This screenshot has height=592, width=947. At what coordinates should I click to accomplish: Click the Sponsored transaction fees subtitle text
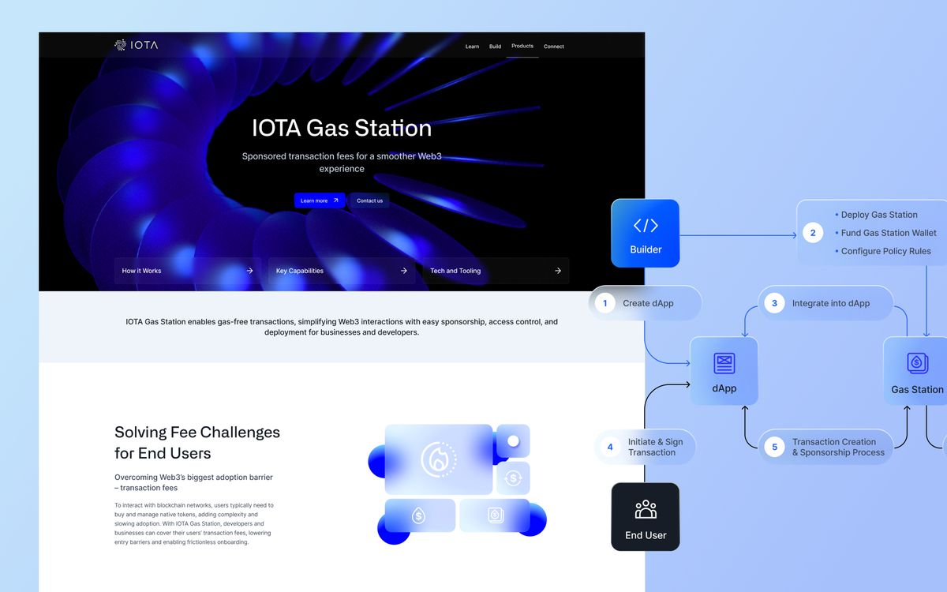[x=342, y=163]
